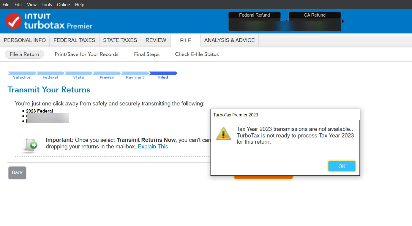Click the Federal Refund box

[x=255, y=21]
